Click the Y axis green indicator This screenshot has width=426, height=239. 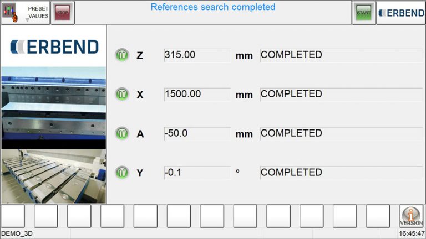pos(121,173)
